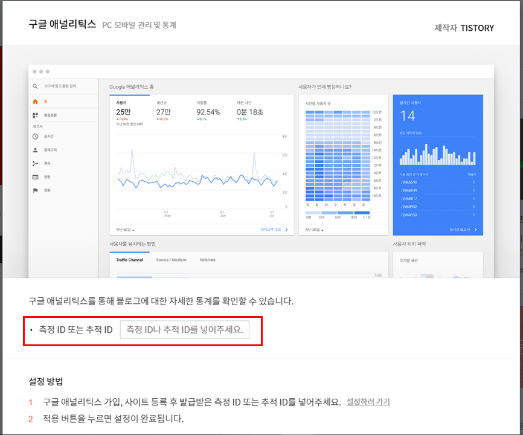This screenshot has height=435, width=523.
Task: Click the '사용자 위치 파악' heading in the preview
Action: tap(409, 244)
